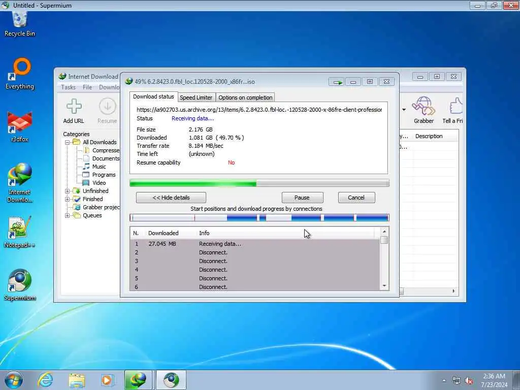The width and height of the screenshot is (520, 390).
Task: Open the r3dfox browser desktop shortcut
Action: pyautogui.click(x=20, y=127)
